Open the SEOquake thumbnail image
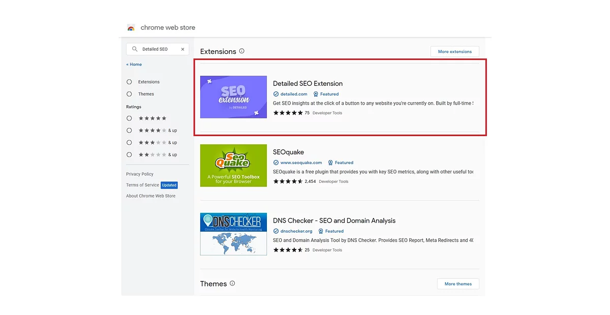610x315 pixels. tap(233, 166)
